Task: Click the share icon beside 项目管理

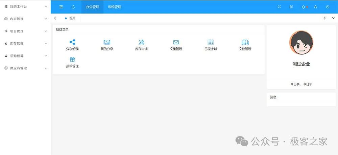Action: 6,31
